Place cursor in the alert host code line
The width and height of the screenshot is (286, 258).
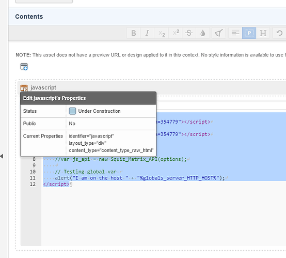point(140,178)
